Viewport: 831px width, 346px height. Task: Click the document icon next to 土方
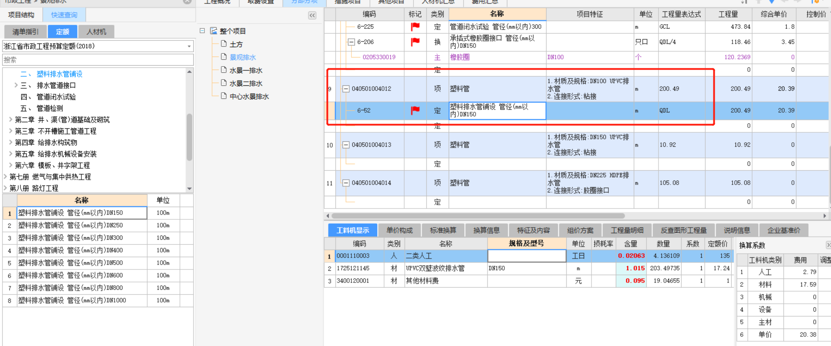click(224, 44)
